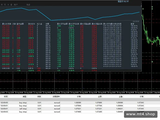Click the holding time 0:01:10 | 0:01:26 | 0:01:42

coord(112,26)
